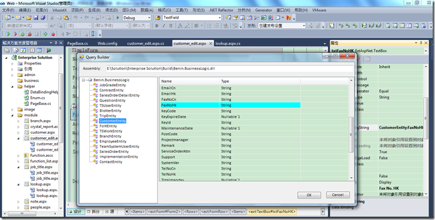Click the Bold B formatting icon
Image resolution: width=435 pixels, height=220 pixels.
tap(156, 26)
